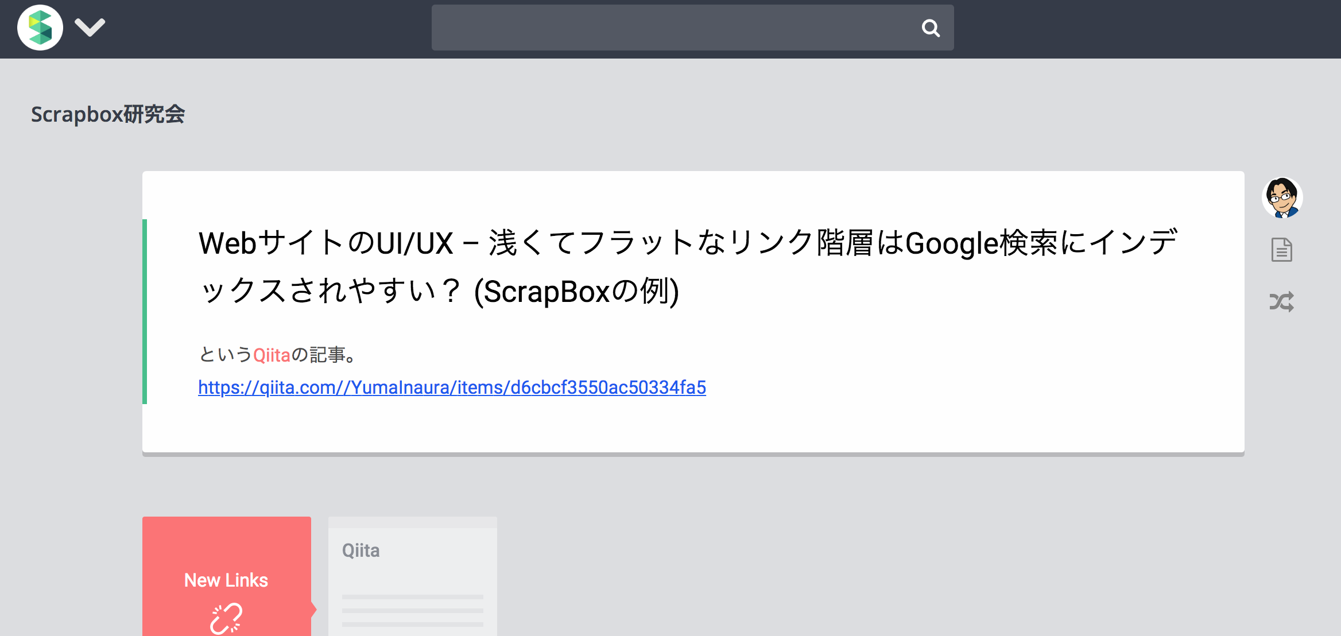
Task: Click the page info document icon
Action: [x=1281, y=249]
